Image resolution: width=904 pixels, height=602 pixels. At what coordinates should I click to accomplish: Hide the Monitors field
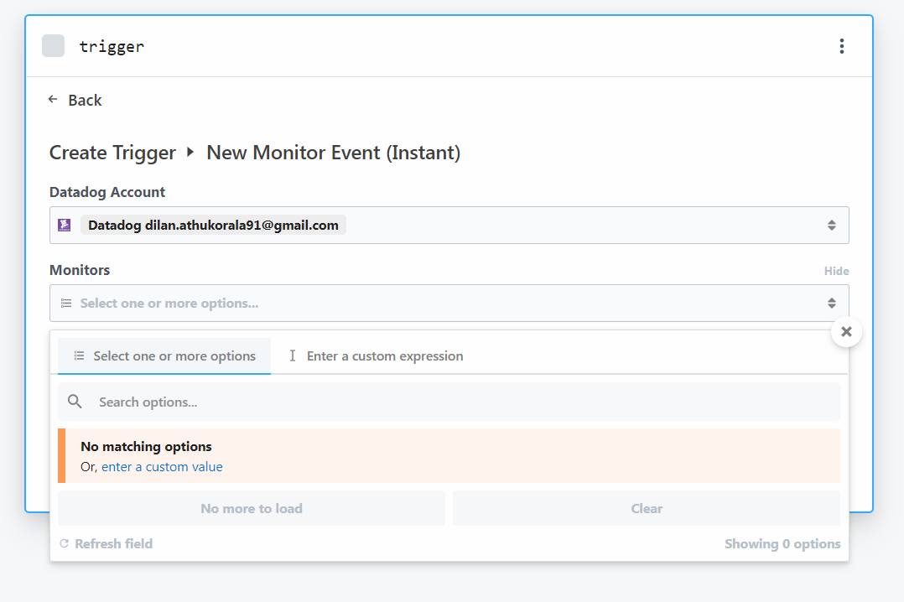[836, 271]
